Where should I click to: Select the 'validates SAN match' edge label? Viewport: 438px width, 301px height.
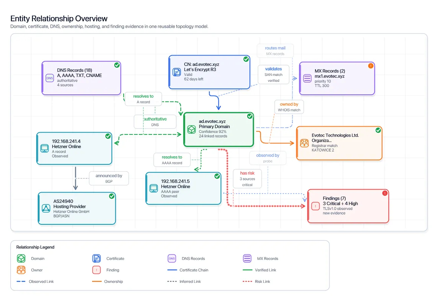point(274,74)
